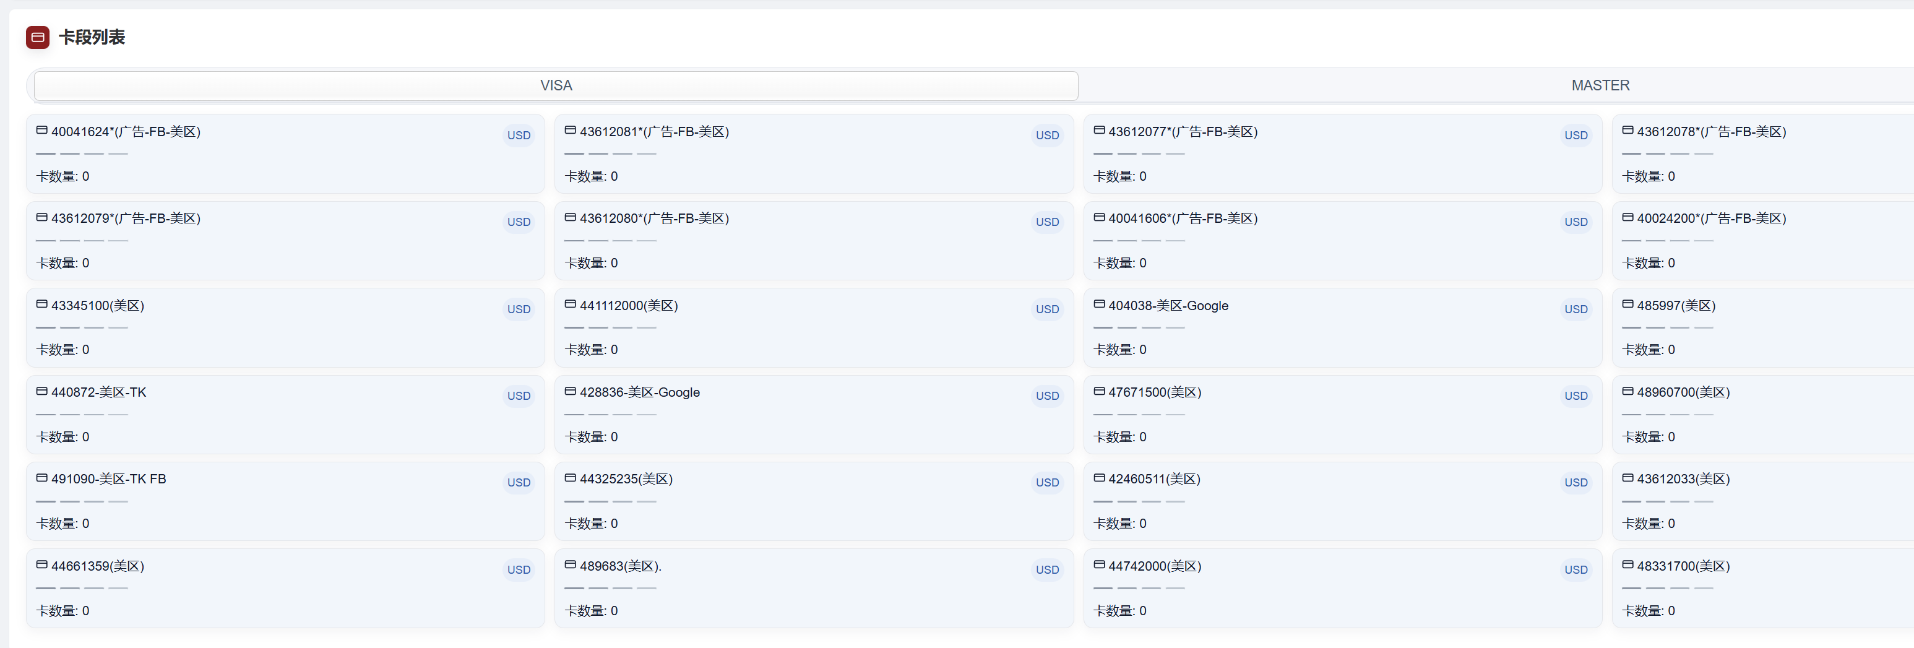This screenshot has width=1914, height=648.
Task: Click USD badge on 43612077* card
Action: click(1575, 136)
